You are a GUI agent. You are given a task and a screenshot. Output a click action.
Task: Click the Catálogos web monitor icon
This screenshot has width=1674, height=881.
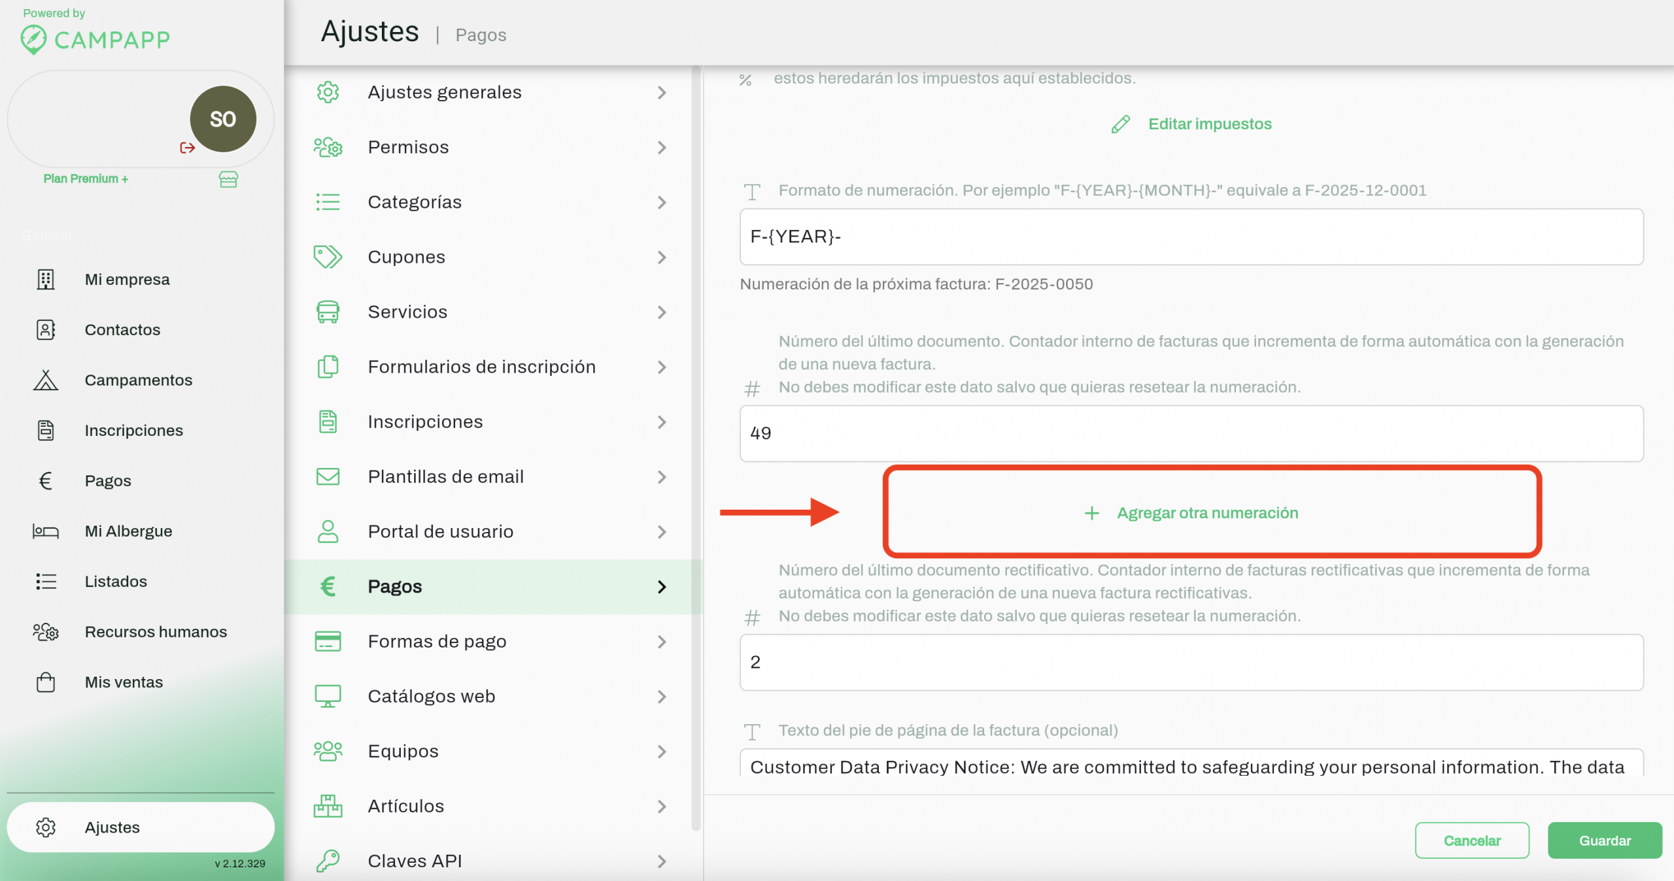pos(328,696)
